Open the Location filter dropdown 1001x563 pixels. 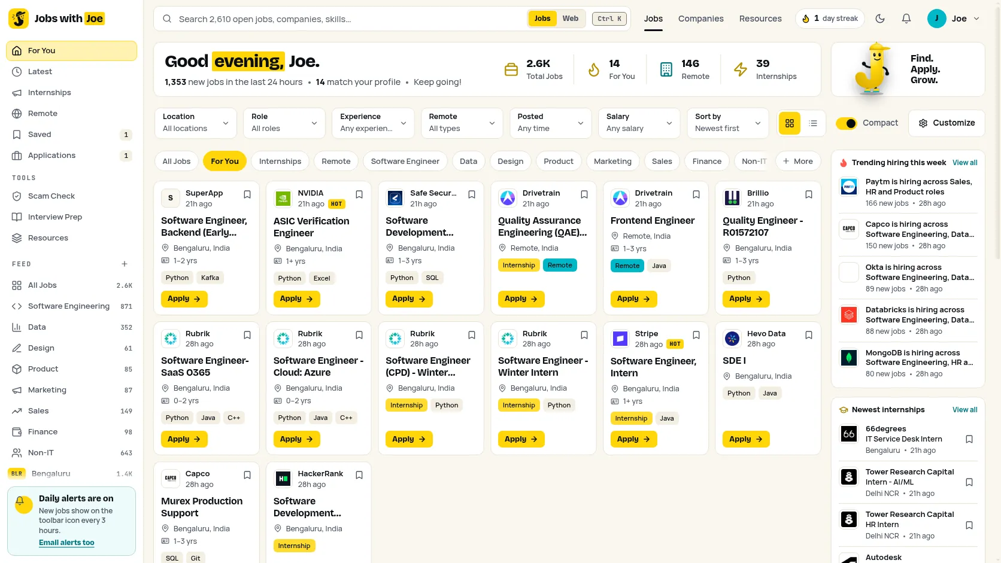click(x=196, y=123)
